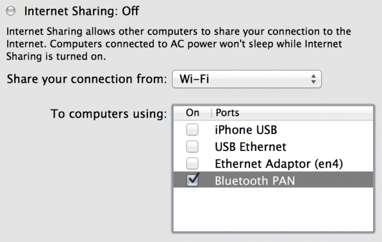382x242 pixels.
Task: Enable the iPhone USB checkbox
Action: 192,129
